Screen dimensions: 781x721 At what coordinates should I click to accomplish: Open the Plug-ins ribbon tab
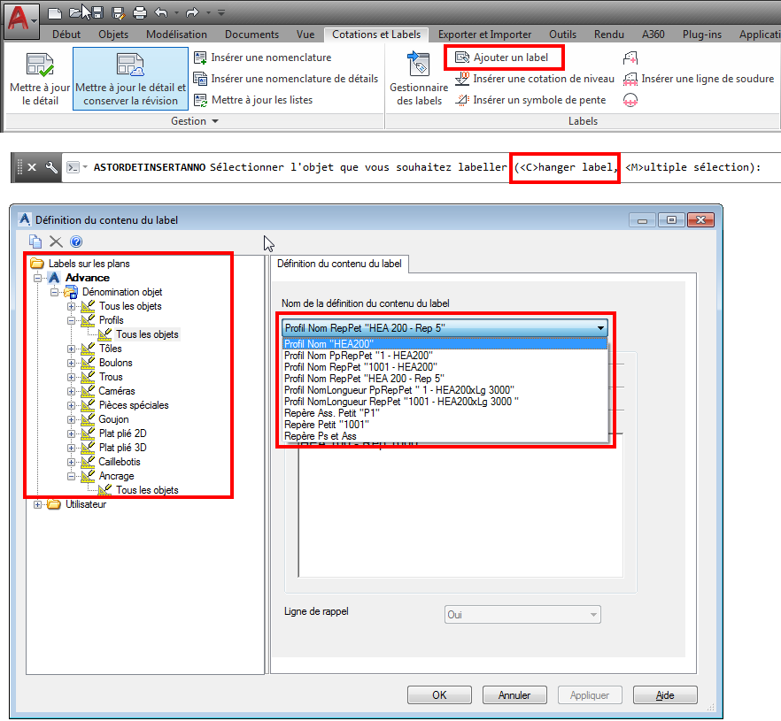tap(702, 35)
